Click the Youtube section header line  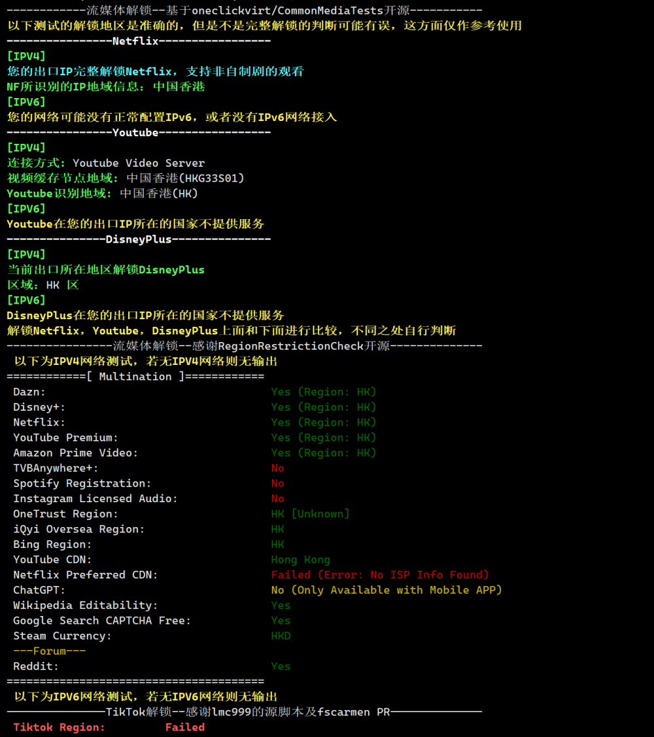tap(138, 132)
